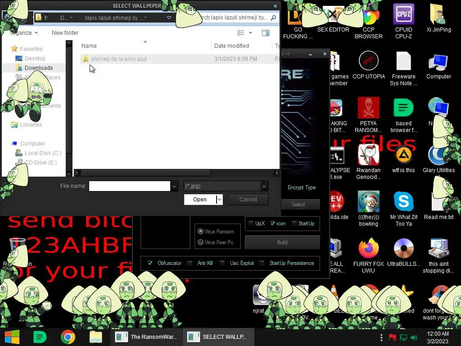461x346 pixels.
Task: Open the Open button's split arrow
Action: [219, 200]
